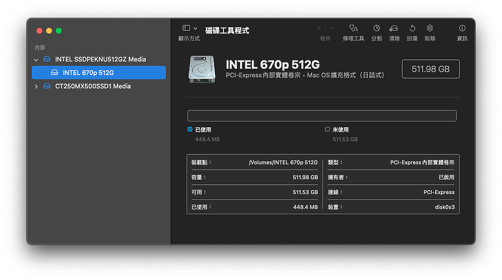This screenshot has width=502, height=280.
Task: Expand CT250MX500SSD1 Media tree
Action: tap(36, 87)
